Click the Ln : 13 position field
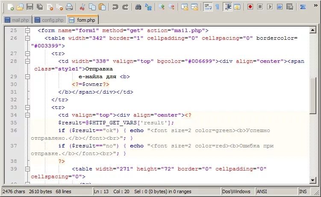321x197 pixels. pyautogui.click(x=101, y=191)
